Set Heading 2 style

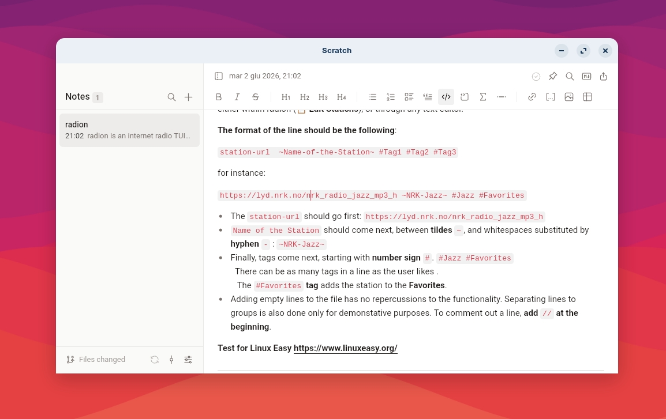point(305,97)
